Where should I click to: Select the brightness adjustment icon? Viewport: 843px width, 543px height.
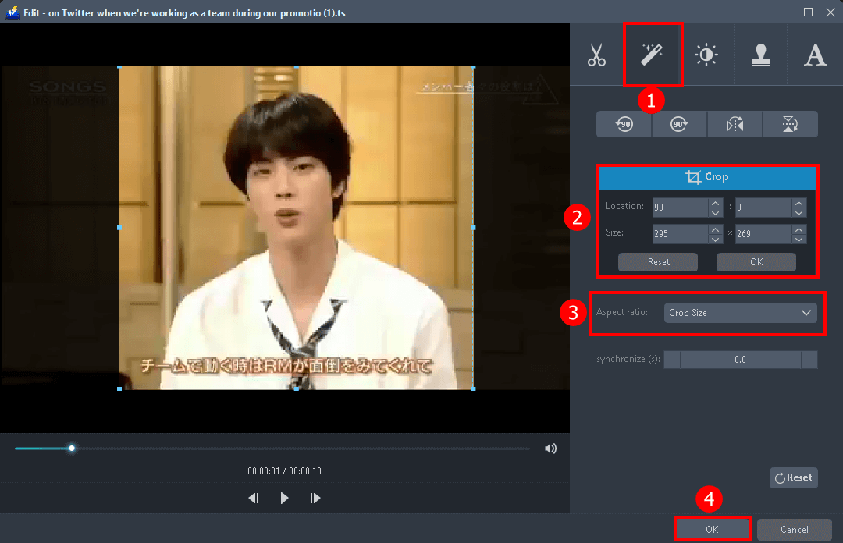pos(707,54)
